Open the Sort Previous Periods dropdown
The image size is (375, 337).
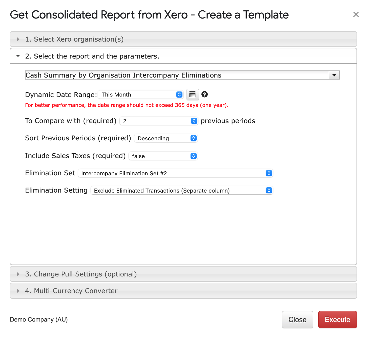[x=166, y=138]
